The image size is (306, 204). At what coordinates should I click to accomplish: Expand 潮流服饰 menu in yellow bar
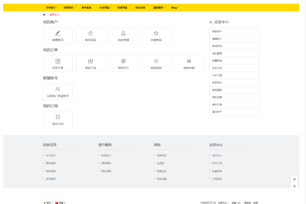click(x=159, y=8)
